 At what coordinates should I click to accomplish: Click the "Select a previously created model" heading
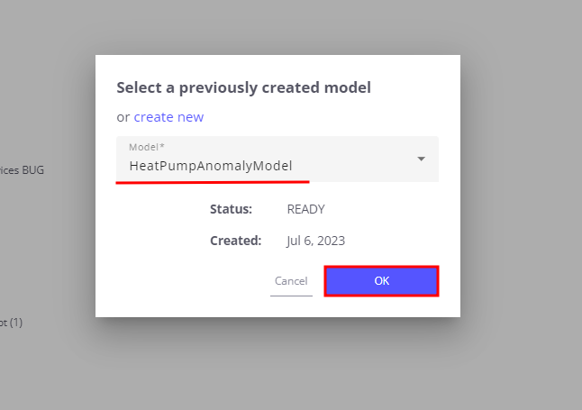point(243,87)
